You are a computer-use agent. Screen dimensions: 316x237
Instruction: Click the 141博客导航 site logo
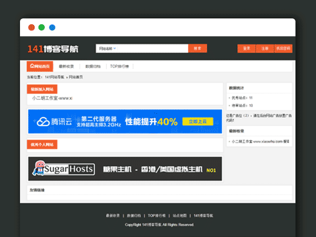point(53,49)
